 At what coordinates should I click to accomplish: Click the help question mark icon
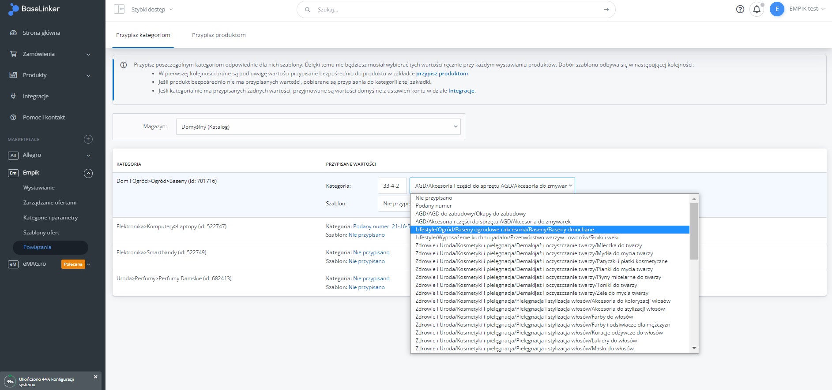[x=740, y=9]
